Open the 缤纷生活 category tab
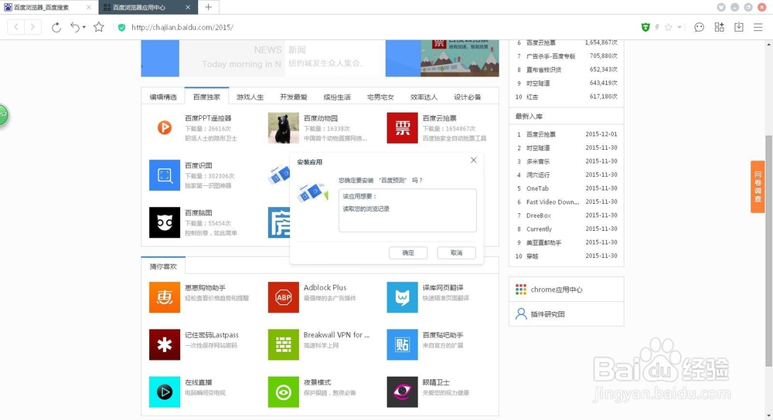Viewport: 773px width, 420px height. point(337,97)
